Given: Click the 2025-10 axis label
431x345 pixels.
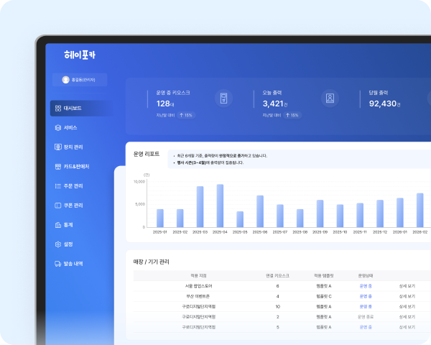Looking at the screenshot, I should (x=340, y=232).
